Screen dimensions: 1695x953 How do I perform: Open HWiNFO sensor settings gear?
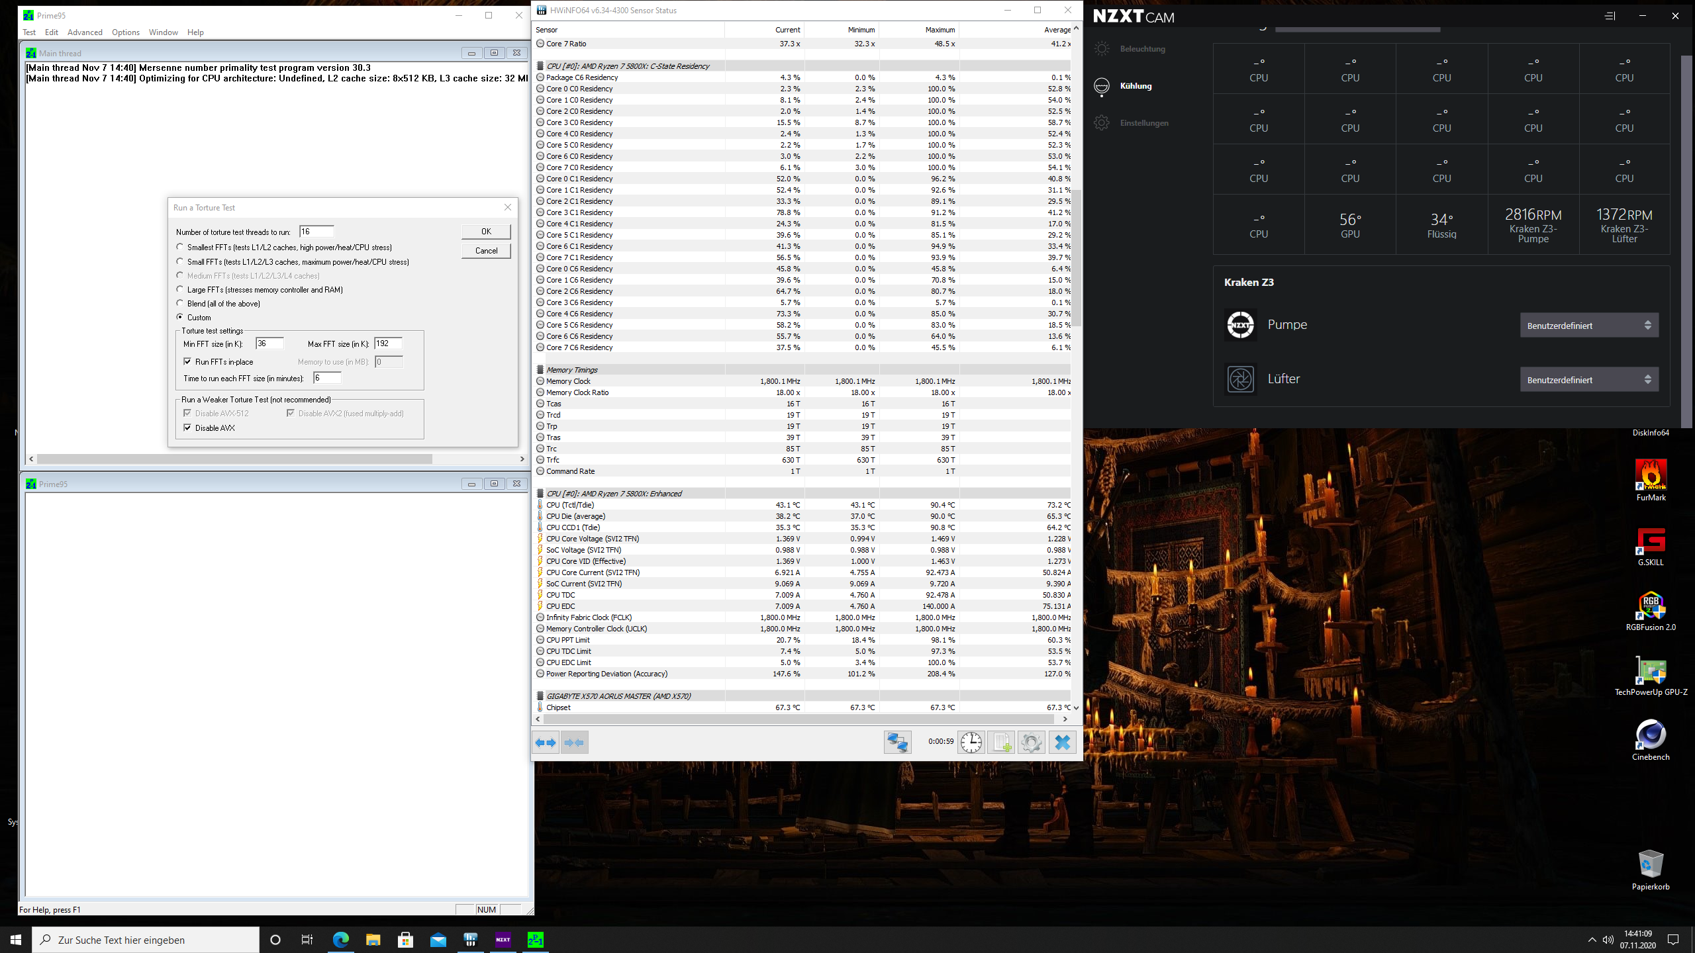tap(1031, 742)
